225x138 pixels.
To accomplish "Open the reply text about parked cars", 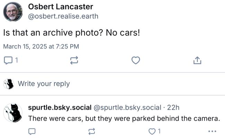I will click(124, 119).
